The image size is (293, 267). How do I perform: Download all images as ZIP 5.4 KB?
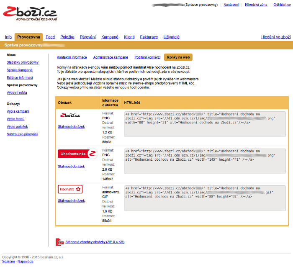point(95,242)
